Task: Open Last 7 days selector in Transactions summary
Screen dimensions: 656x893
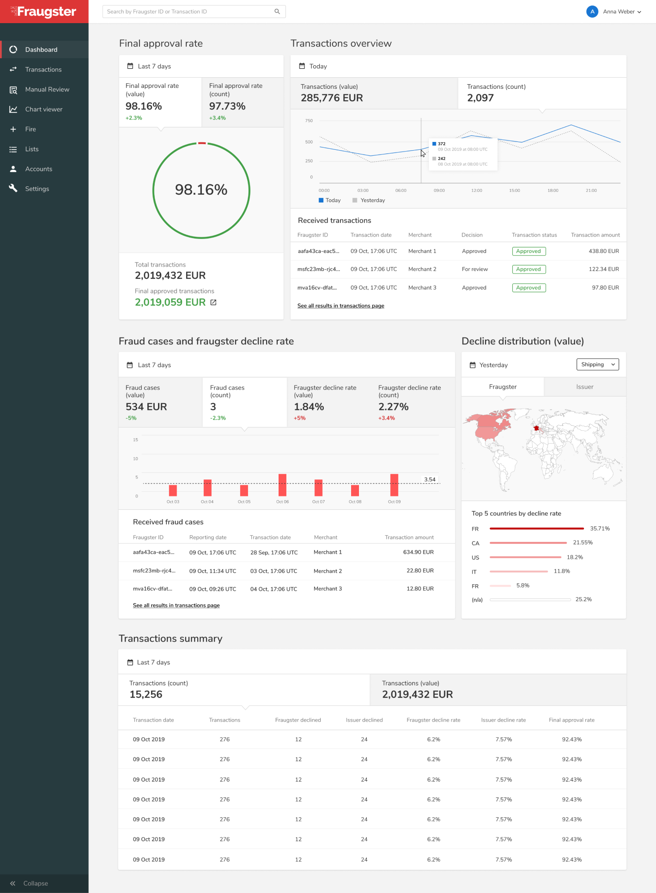Action: point(149,662)
